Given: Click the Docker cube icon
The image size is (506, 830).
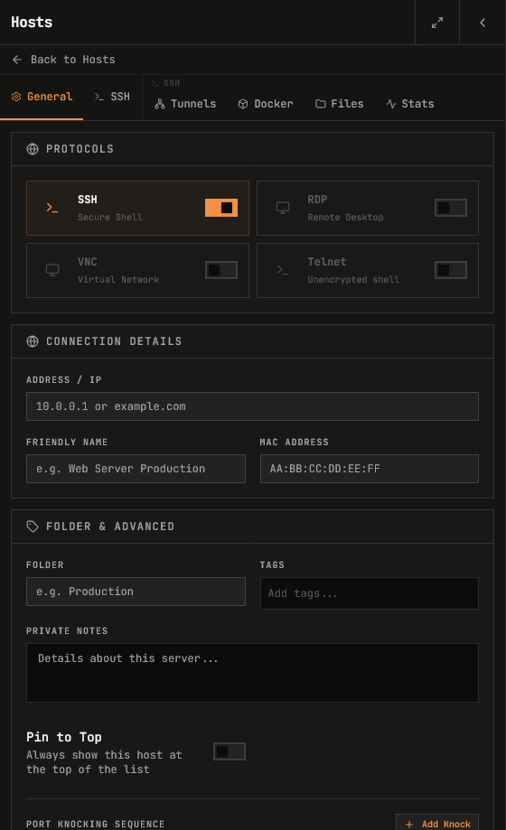Looking at the screenshot, I should pos(243,104).
